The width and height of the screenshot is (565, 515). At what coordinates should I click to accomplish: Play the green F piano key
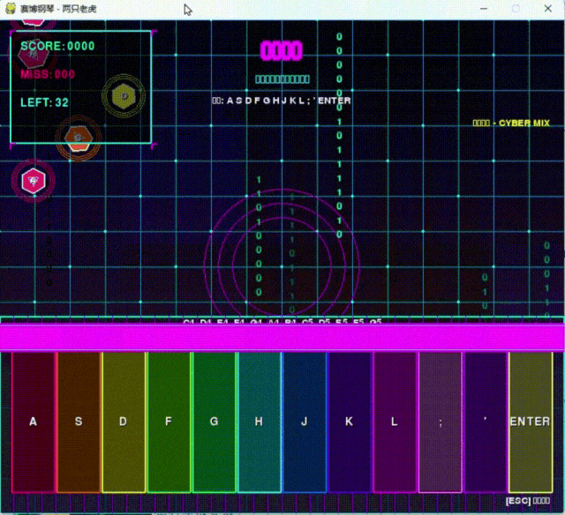point(169,422)
